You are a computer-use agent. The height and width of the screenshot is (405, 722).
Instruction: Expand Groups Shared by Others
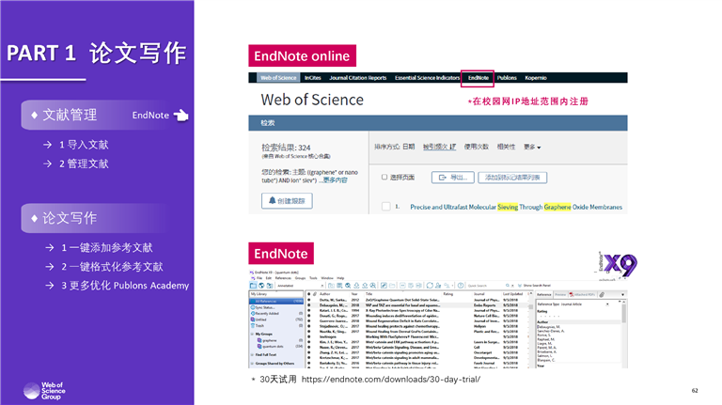coord(252,364)
